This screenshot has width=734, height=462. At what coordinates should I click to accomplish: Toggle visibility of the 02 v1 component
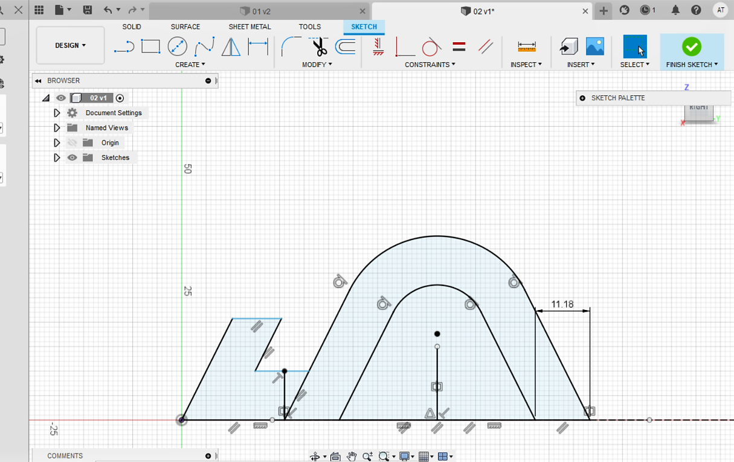tap(61, 98)
